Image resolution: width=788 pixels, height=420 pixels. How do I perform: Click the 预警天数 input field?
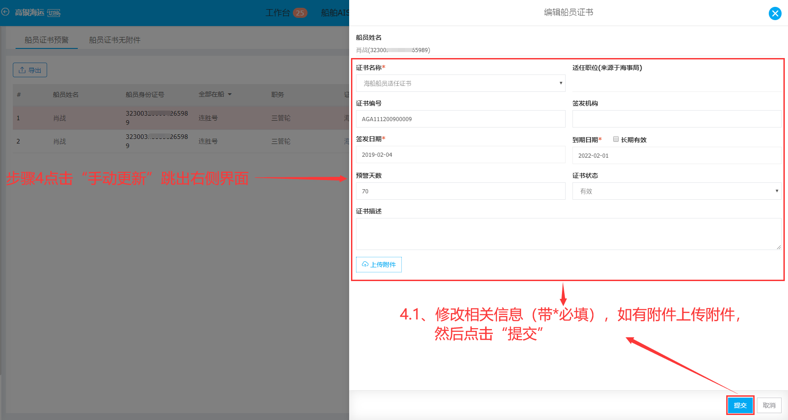click(460, 191)
